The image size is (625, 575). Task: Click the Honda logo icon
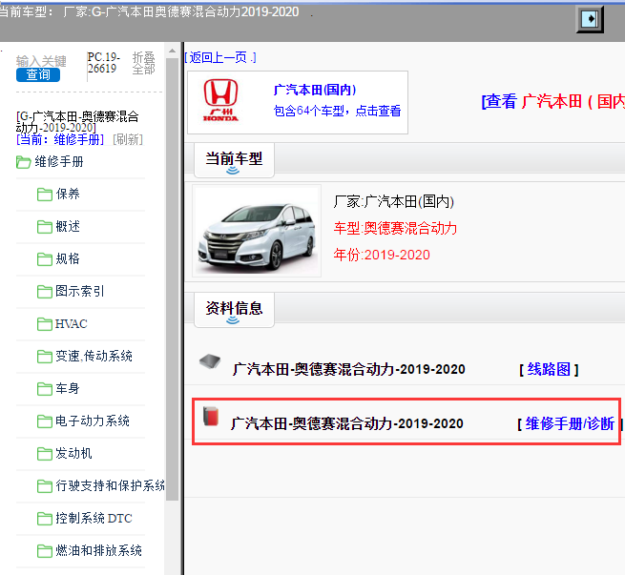tap(220, 100)
